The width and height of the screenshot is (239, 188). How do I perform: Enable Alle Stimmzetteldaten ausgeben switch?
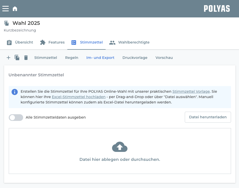click(16, 117)
